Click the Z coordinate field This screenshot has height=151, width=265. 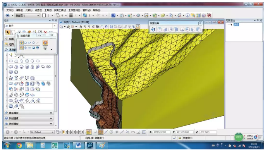208,132
